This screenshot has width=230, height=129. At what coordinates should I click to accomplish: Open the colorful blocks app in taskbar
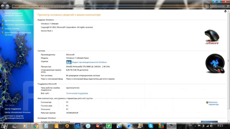pos(161,126)
